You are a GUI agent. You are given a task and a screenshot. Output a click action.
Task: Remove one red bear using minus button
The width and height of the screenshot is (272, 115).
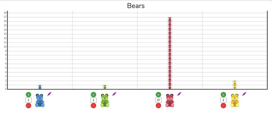(x=158, y=105)
